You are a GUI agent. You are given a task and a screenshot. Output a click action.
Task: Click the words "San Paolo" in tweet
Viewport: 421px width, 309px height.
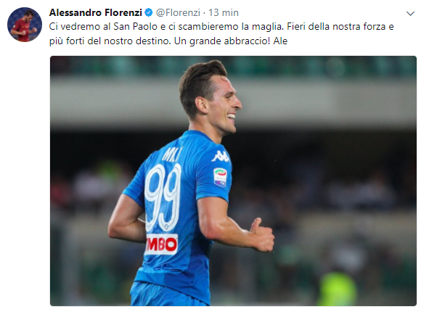tap(135, 27)
